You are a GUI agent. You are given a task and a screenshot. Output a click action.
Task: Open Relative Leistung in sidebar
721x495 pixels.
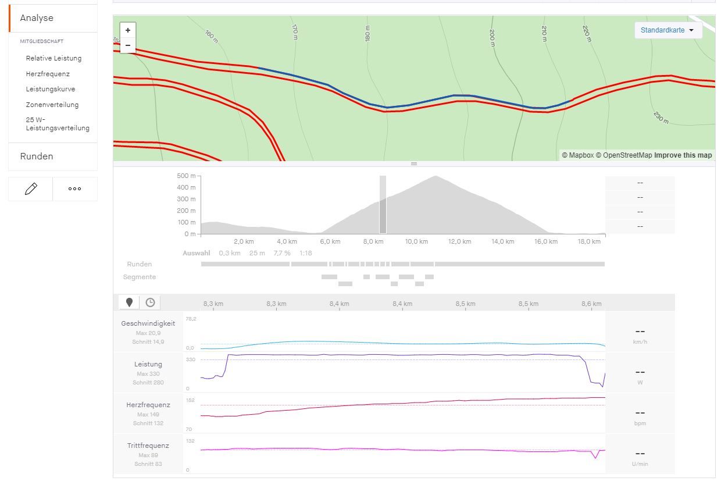point(53,58)
